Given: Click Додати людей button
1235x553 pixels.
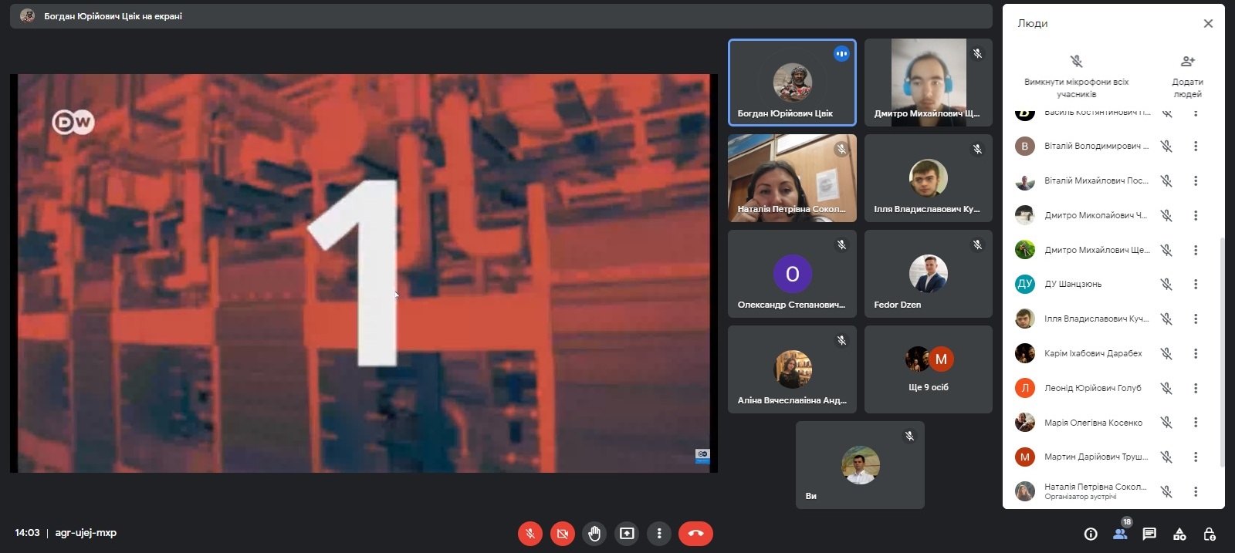Looking at the screenshot, I should [x=1187, y=76].
